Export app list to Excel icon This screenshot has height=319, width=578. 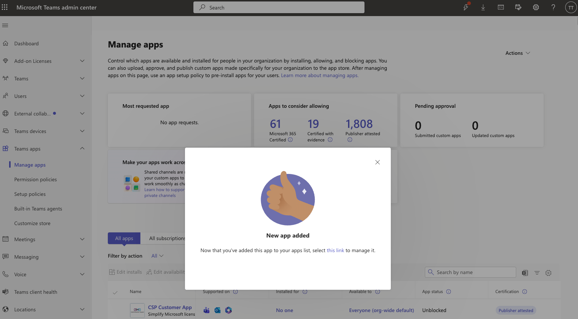pyautogui.click(x=525, y=273)
